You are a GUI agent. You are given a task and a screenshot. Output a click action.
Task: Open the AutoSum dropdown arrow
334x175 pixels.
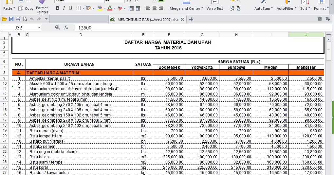pyautogui.click(x=272, y=8)
